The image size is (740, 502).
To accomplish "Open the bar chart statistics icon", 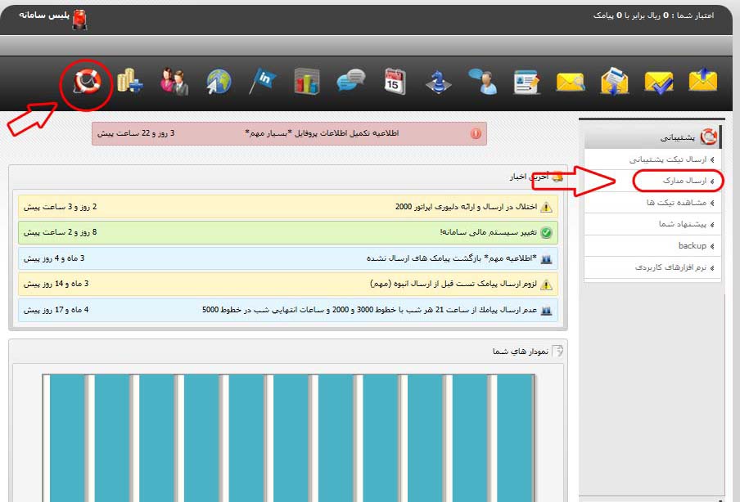I will (x=307, y=81).
